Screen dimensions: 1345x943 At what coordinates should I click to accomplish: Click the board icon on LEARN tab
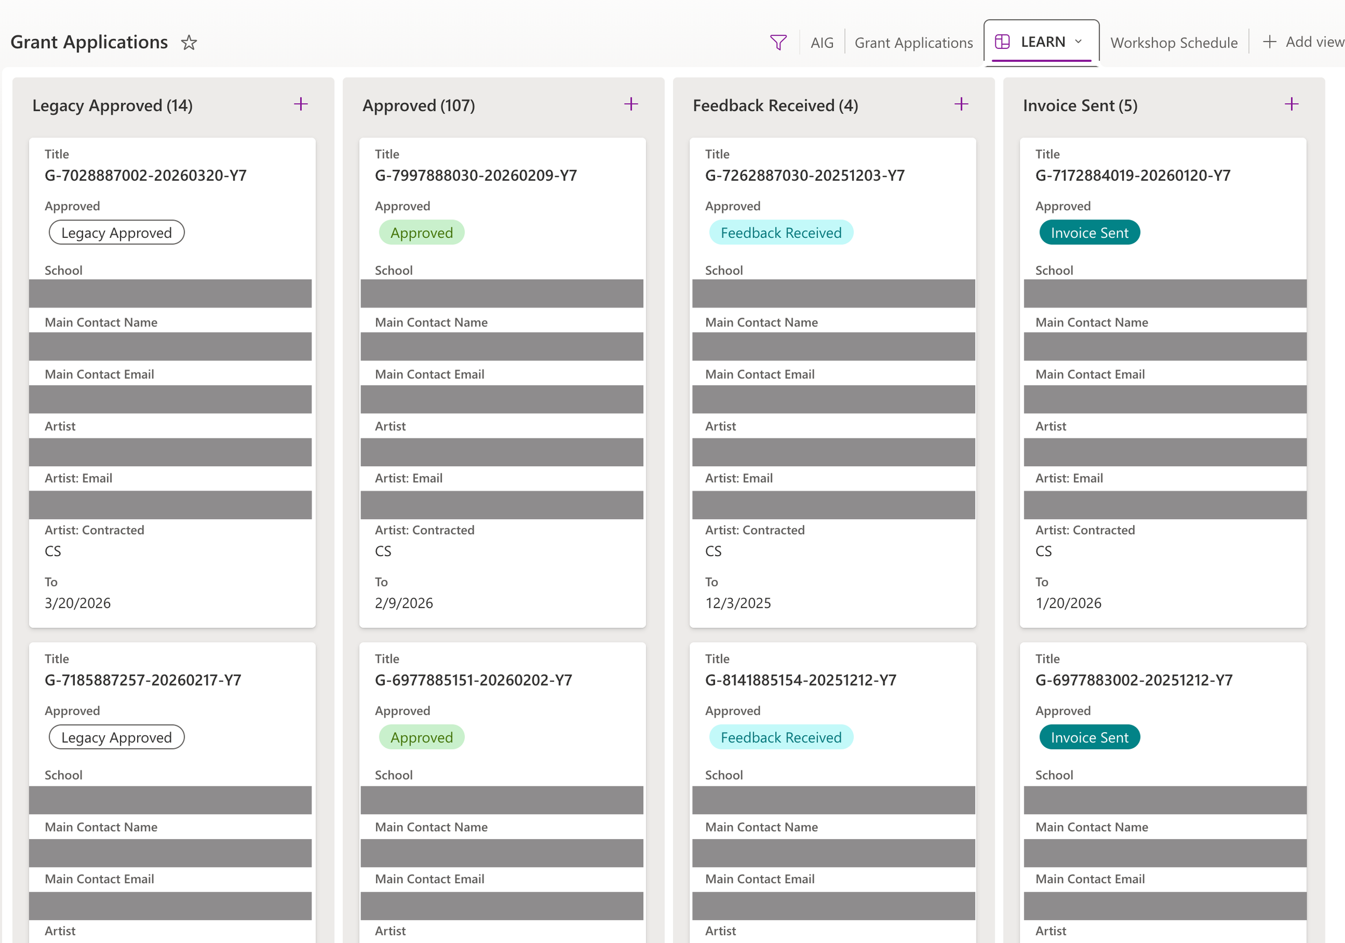1002,41
